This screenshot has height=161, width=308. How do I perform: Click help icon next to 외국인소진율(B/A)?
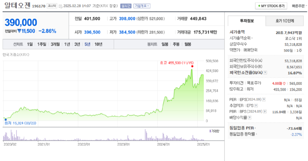pos(265,73)
